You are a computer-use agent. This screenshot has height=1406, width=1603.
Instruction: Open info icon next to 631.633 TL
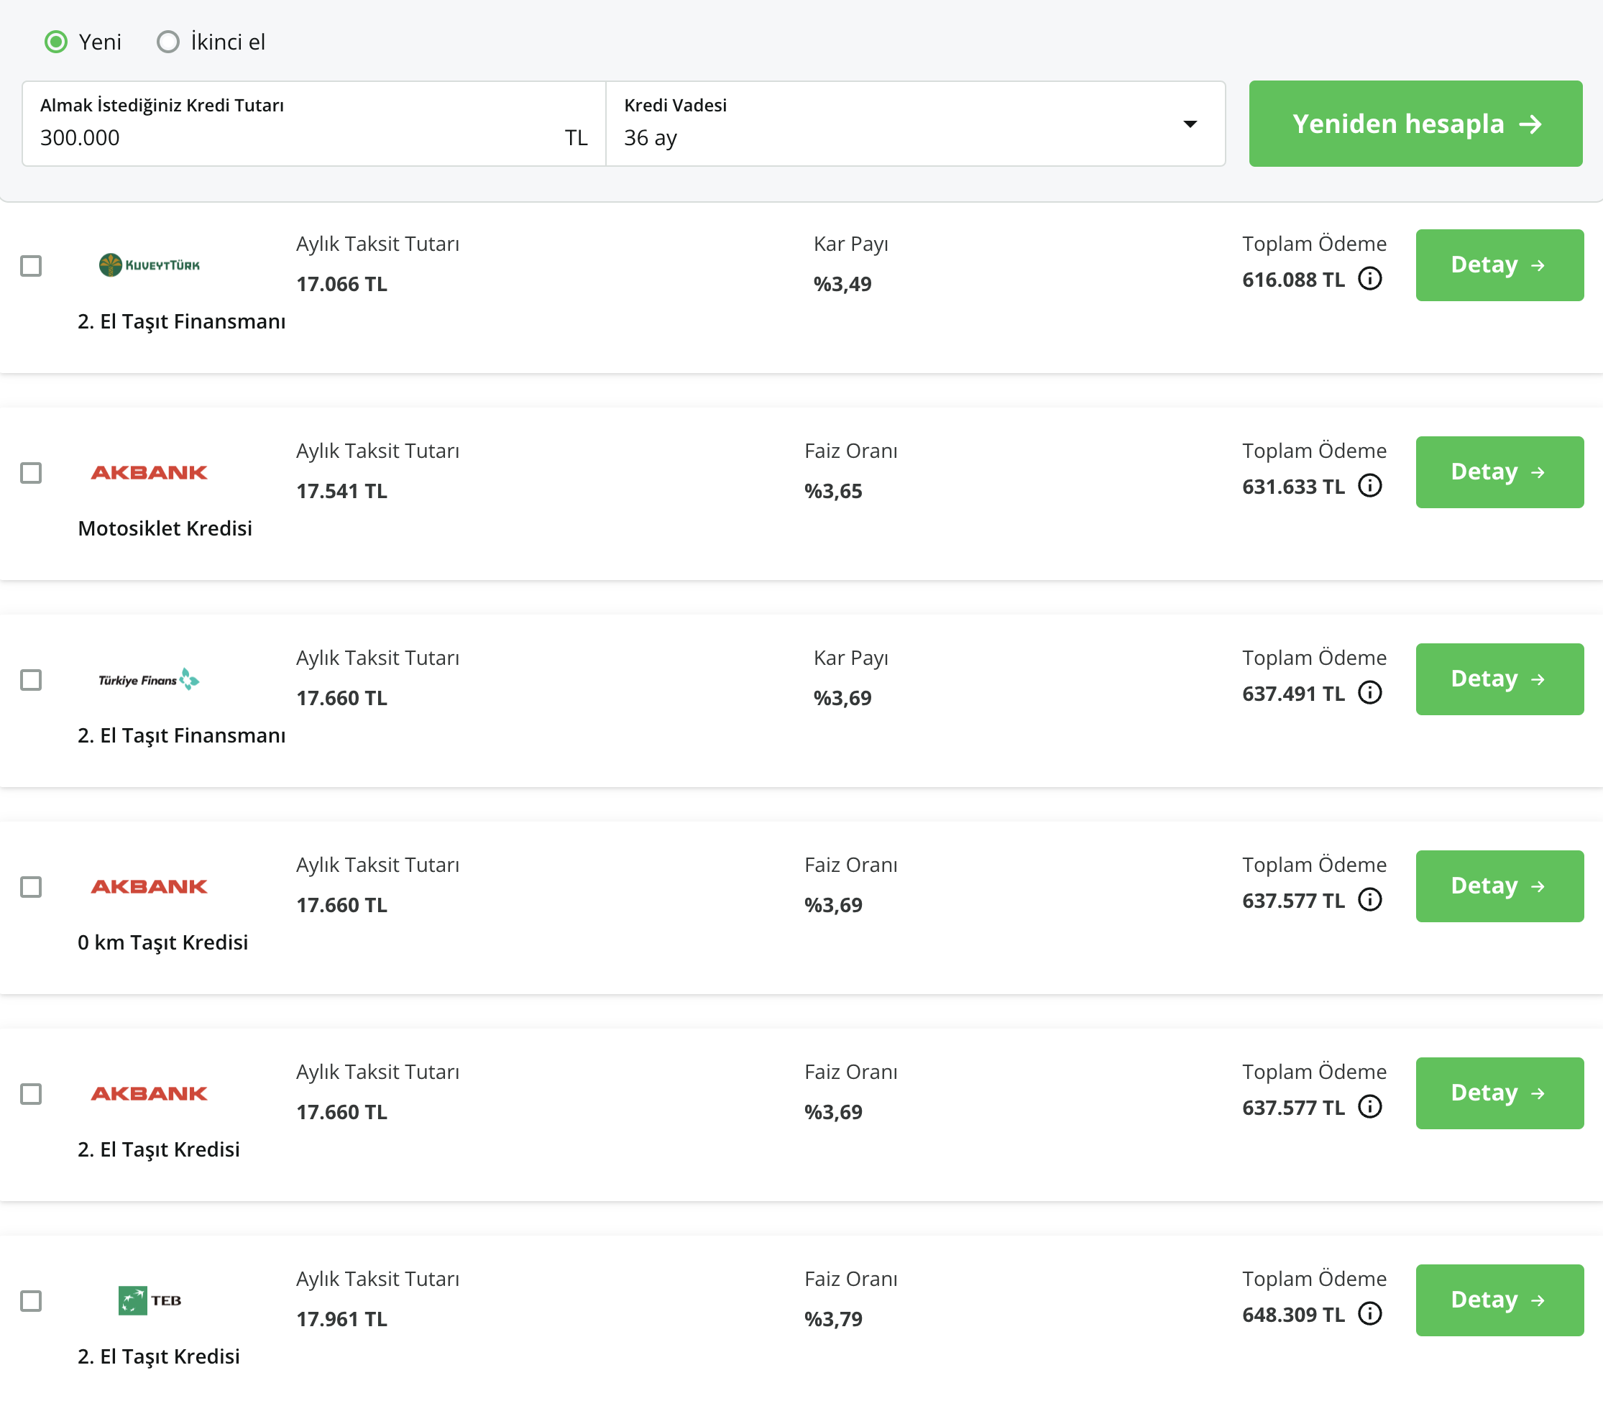coord(1370,485)
